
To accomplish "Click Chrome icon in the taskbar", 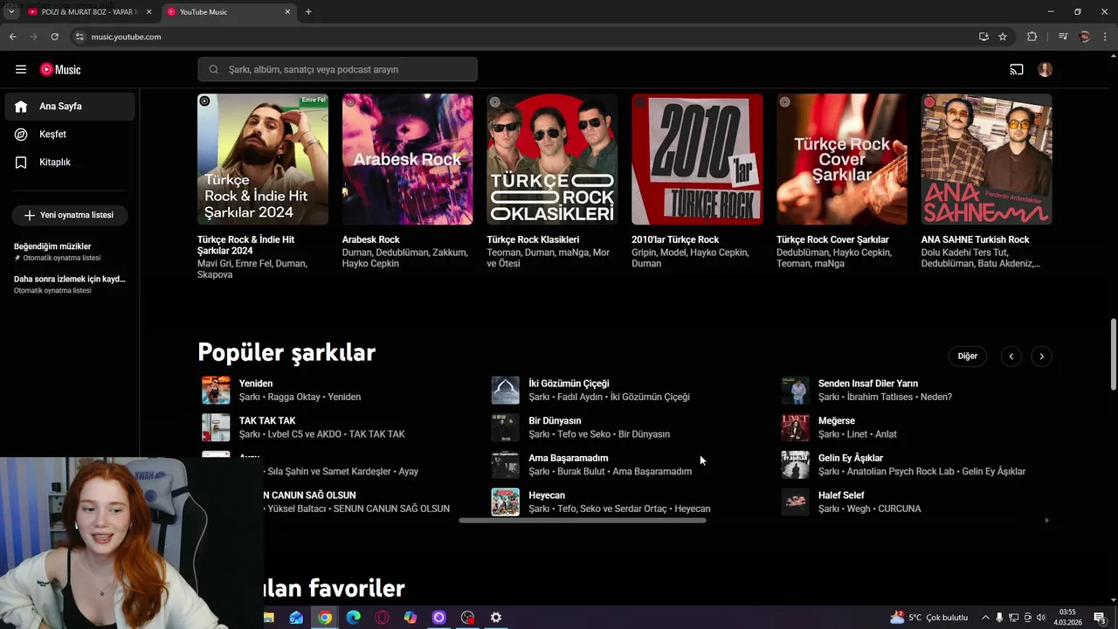I will point(325,618).
